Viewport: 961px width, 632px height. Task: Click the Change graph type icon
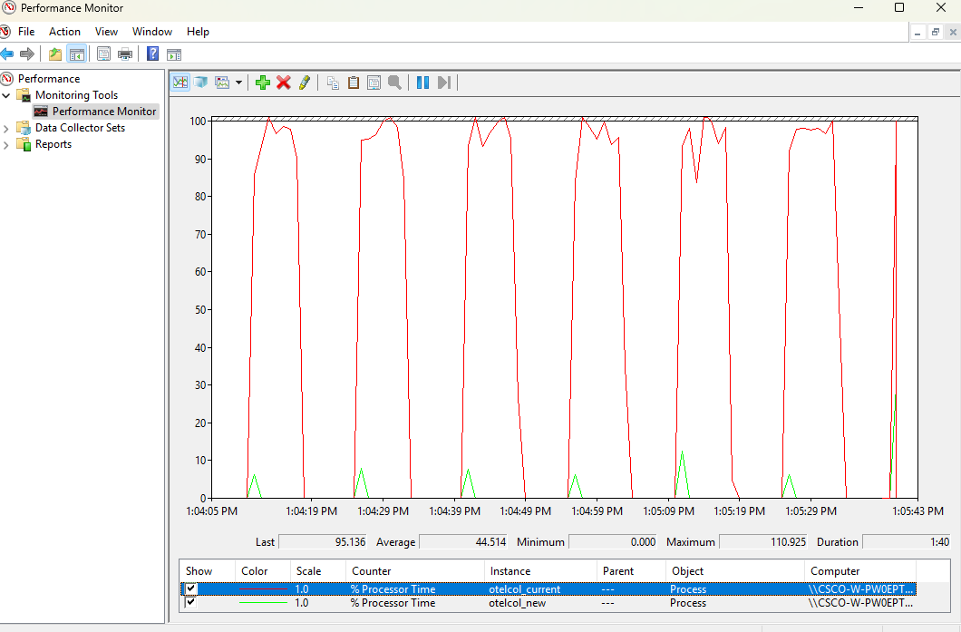tap(222, 83)
